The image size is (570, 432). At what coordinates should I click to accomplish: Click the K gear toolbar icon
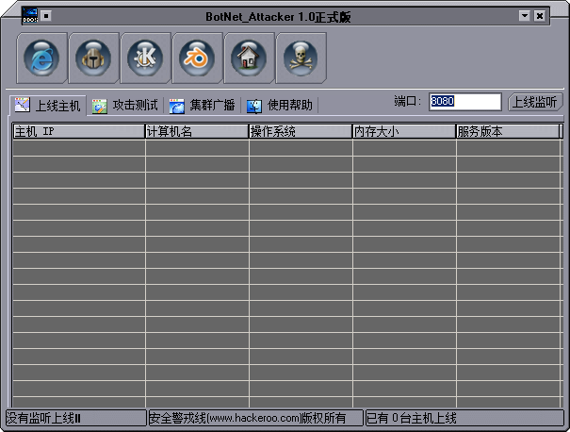[147, 58]
